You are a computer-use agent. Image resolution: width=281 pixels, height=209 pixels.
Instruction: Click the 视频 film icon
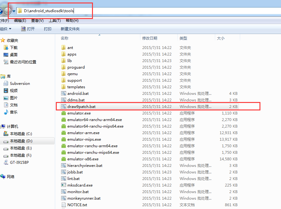click(x=6, y=90)
